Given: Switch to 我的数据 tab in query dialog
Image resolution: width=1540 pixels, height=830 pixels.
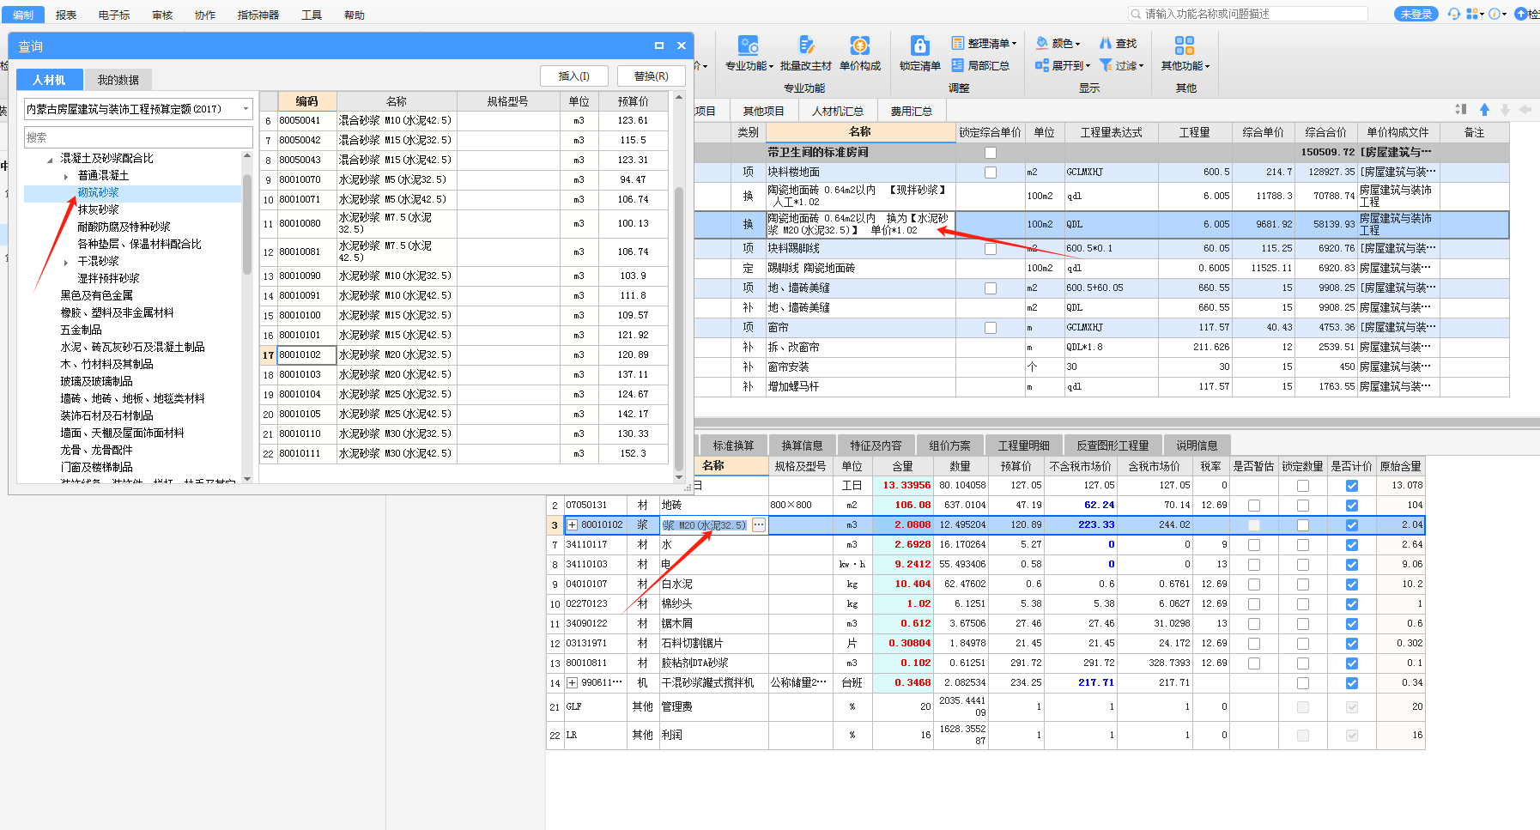Looking at the screenshot, I should [118, 80].
